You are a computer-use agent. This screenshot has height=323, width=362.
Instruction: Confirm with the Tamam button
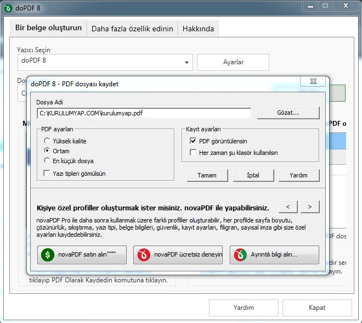click(207, 175)
